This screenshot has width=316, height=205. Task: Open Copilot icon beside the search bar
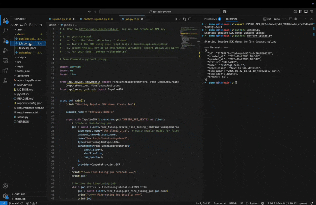[224, 12]
